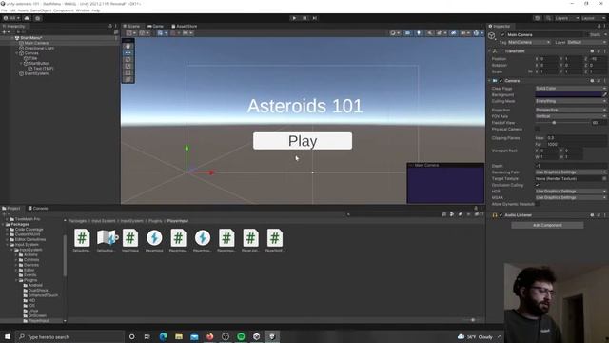Switch to the Asset Store tab
This screenshot has width=609, height=343.
(185, 26)
